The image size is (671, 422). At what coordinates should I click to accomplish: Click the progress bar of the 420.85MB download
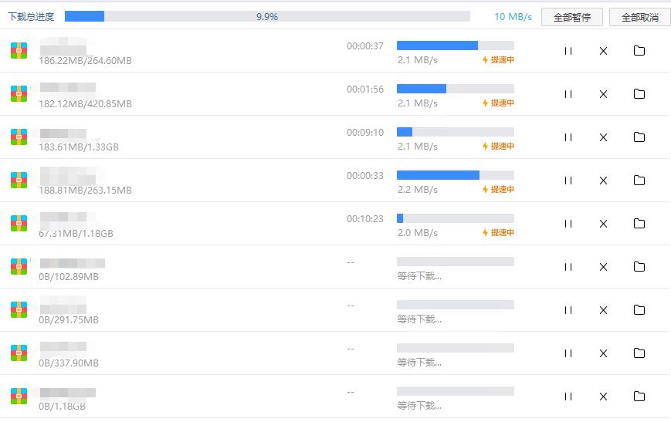[x=455, y=89]
